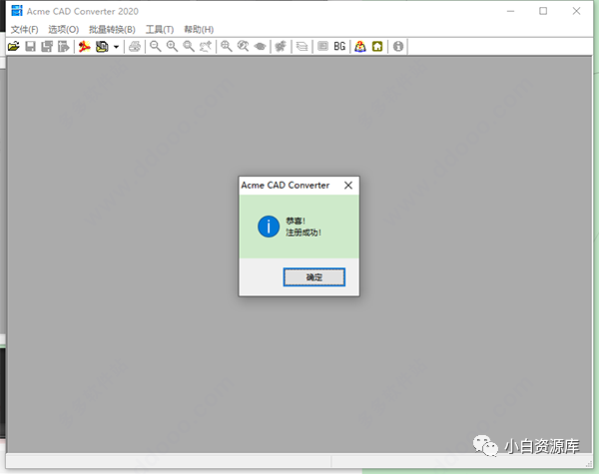The image size is (599, 474).
Task: Click the zoom out magnifier icon
Action: pyautogui.click(x=155, y=47)
